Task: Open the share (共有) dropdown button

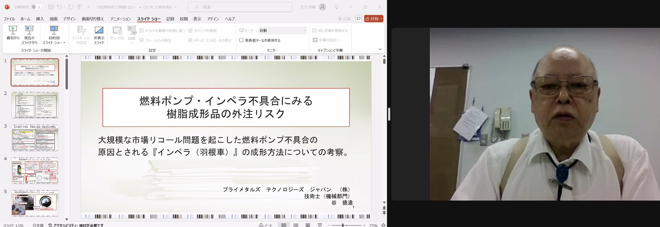Action: [374, 19]
